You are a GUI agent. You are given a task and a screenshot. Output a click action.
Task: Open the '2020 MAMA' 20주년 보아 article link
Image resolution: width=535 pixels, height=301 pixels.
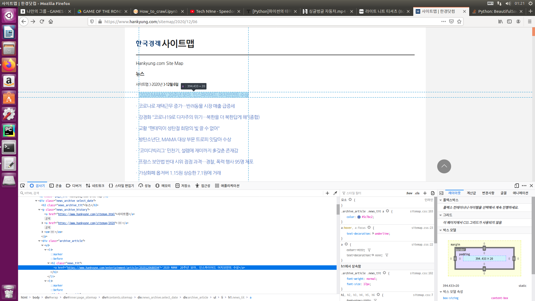click(193, 95)
